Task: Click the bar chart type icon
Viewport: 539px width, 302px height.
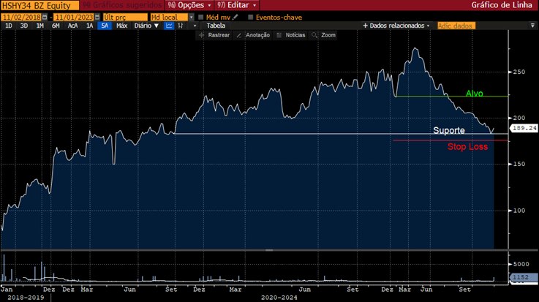Action: pos(183,26)
